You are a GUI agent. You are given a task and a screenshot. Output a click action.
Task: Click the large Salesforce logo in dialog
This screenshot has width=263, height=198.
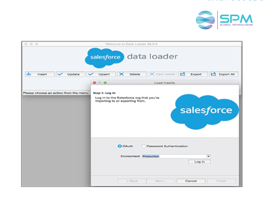click(205, 112)
